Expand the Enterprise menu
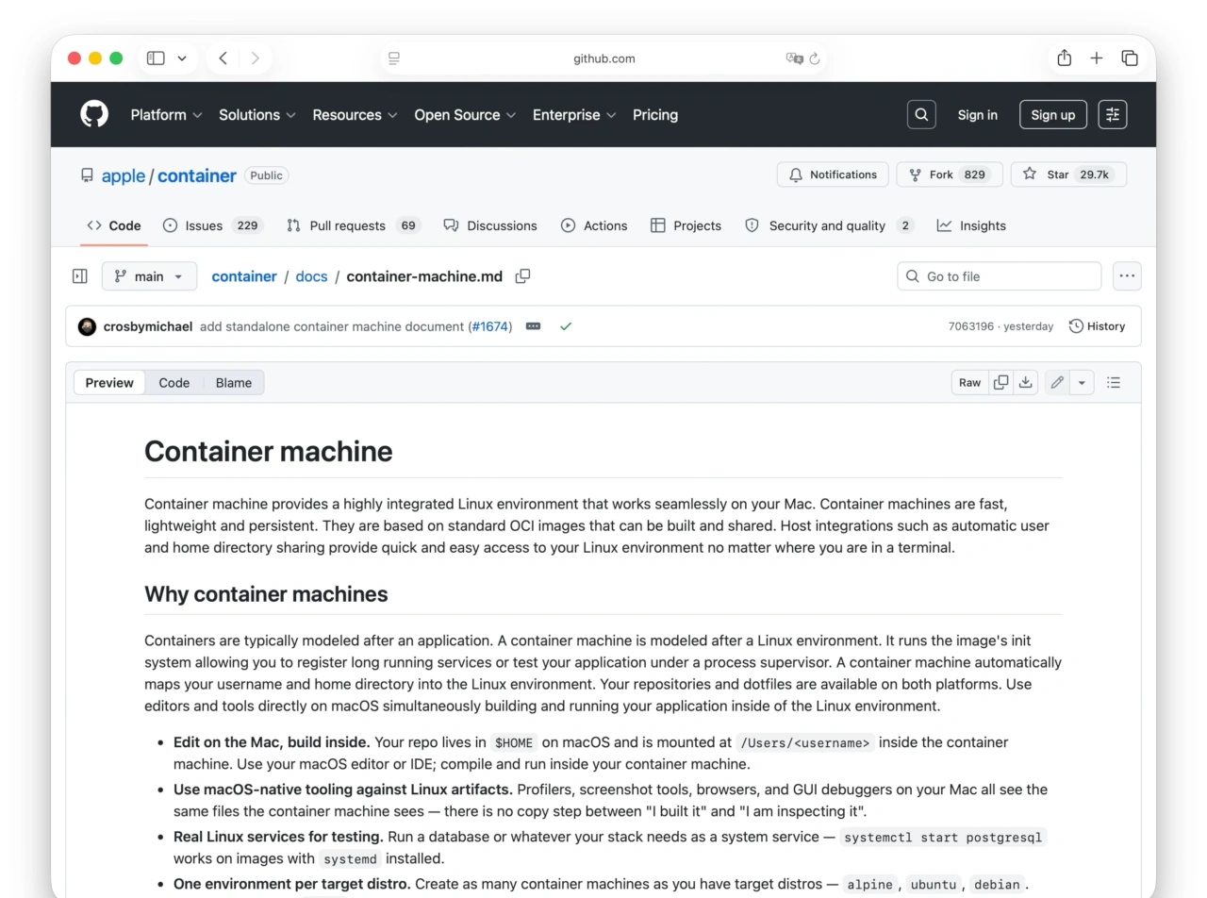The height and width of the screenshot is (898, 1207). [x=574, y=115]
